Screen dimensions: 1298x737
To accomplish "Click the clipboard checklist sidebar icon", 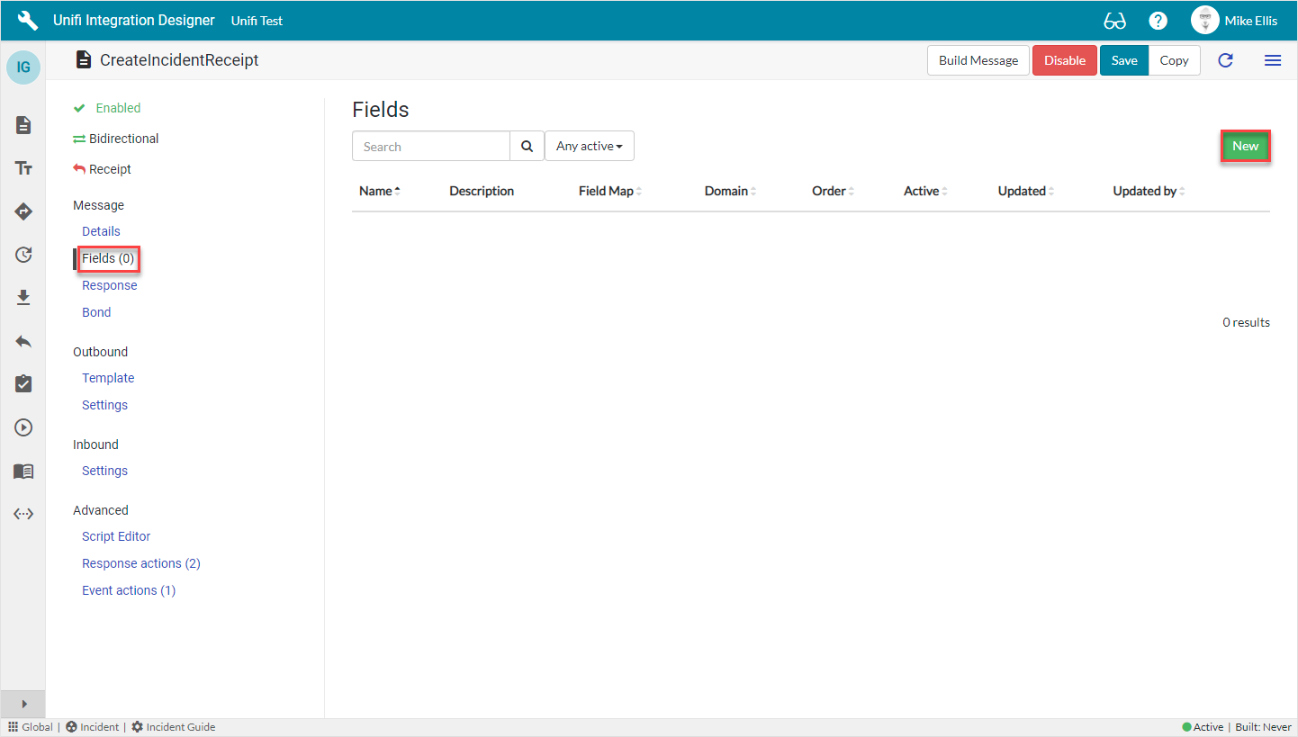I will coord(23,383).
